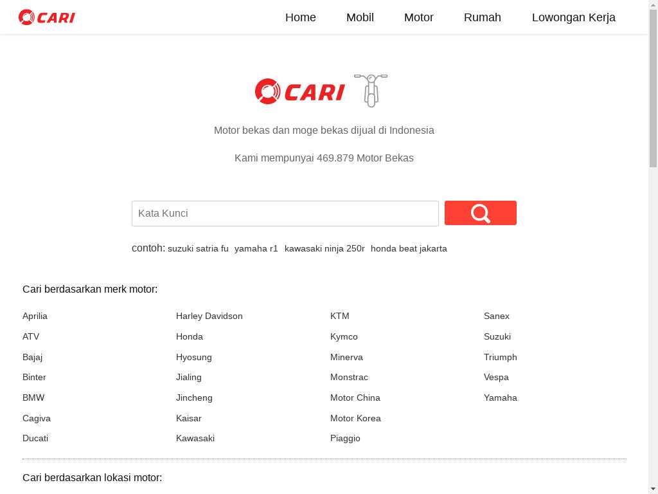Viewport: 658px width, 494px height.
Task: Open the Cagiva brand link
Action: (x=37, y=418)
